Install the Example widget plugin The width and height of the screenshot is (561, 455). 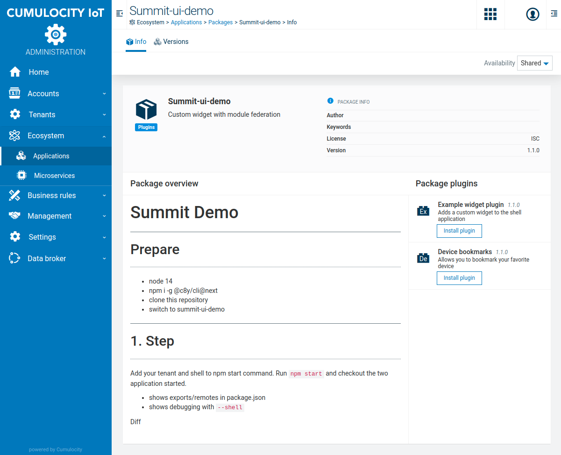(459, 231)
